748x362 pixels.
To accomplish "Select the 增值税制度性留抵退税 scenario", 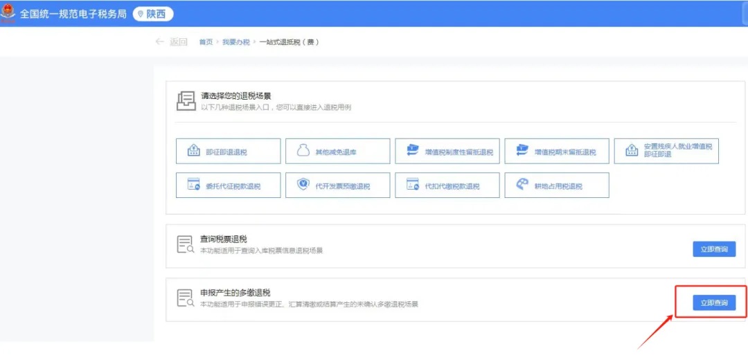I will [447, 151].
